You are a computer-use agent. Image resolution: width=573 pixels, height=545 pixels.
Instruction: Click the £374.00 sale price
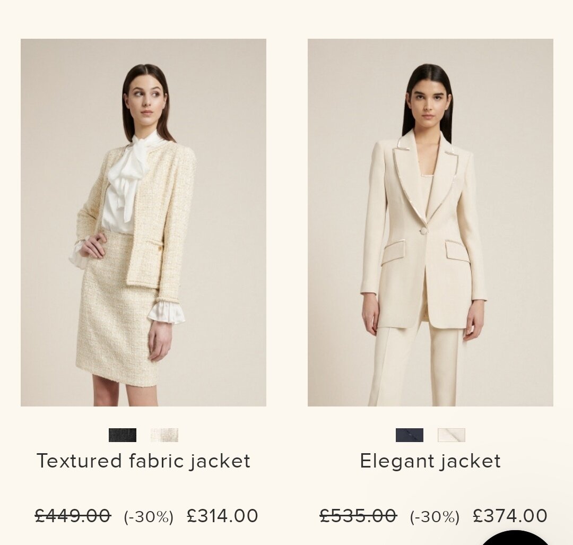tap(510, 516)
